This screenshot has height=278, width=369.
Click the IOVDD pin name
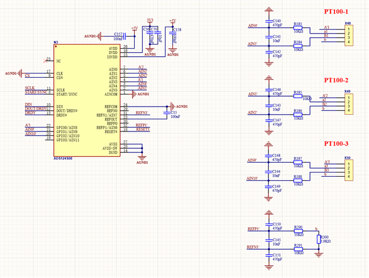pyautogui.click(x=112, y=57)
